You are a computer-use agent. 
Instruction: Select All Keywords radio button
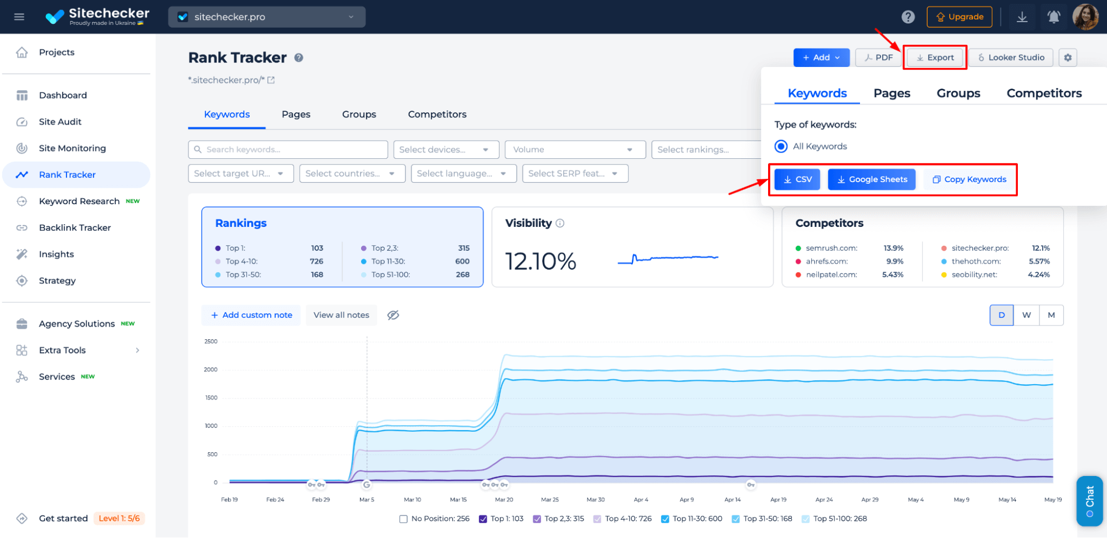(x=781, y=146)
